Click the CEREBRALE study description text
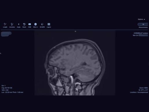 (x=141, y=33)
